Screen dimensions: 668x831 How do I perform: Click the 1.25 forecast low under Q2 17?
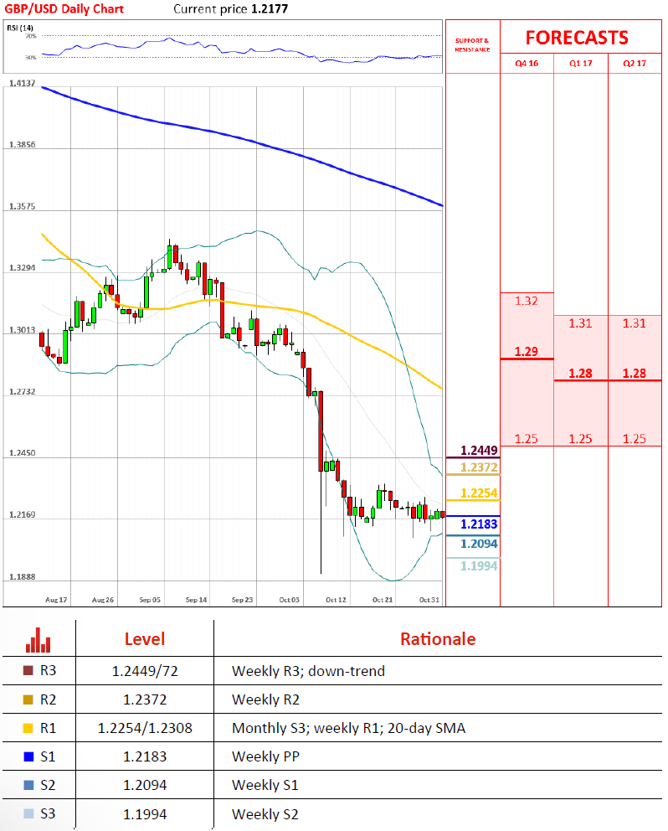tap(634, 439)
